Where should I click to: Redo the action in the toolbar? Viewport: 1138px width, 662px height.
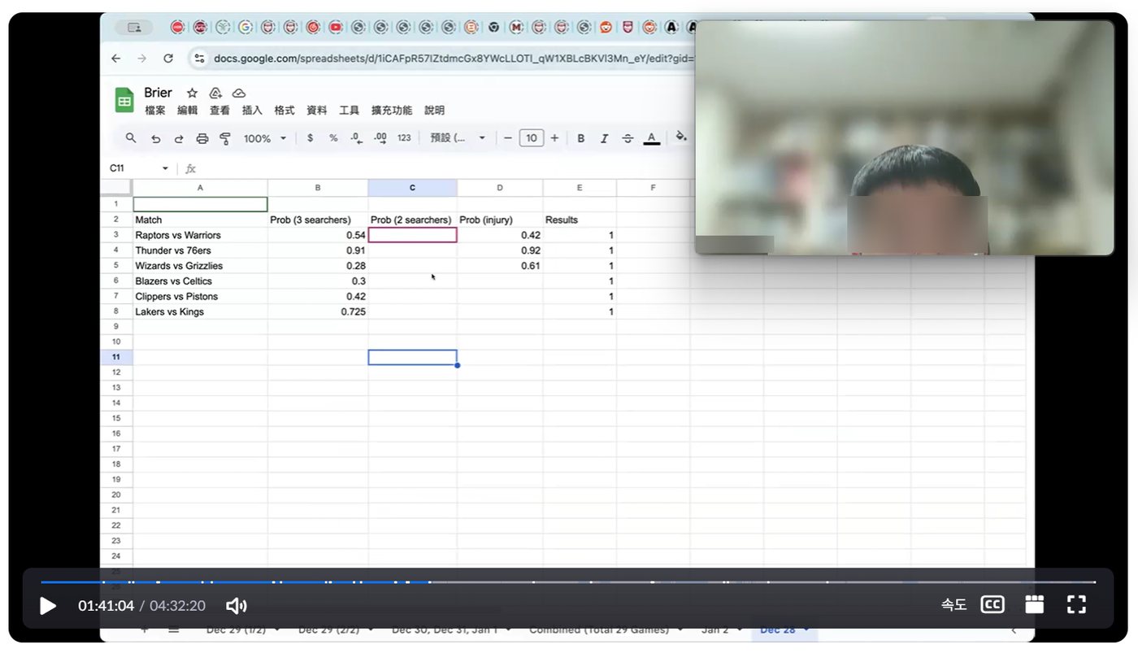[179, 139]
